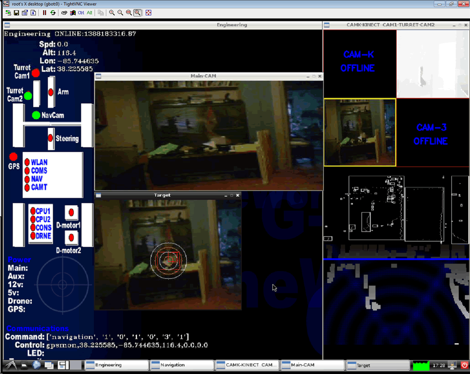Send Ctrl+Alt+Del with the keys icon

(64, 12)
